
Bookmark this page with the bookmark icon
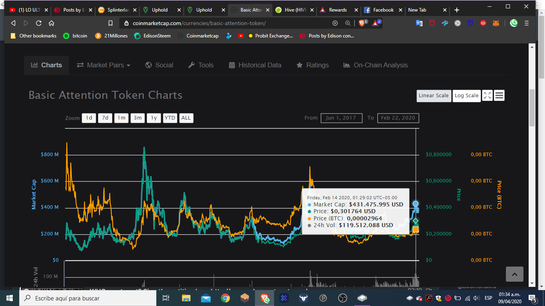pyautogui.click(x=111, y=23)
